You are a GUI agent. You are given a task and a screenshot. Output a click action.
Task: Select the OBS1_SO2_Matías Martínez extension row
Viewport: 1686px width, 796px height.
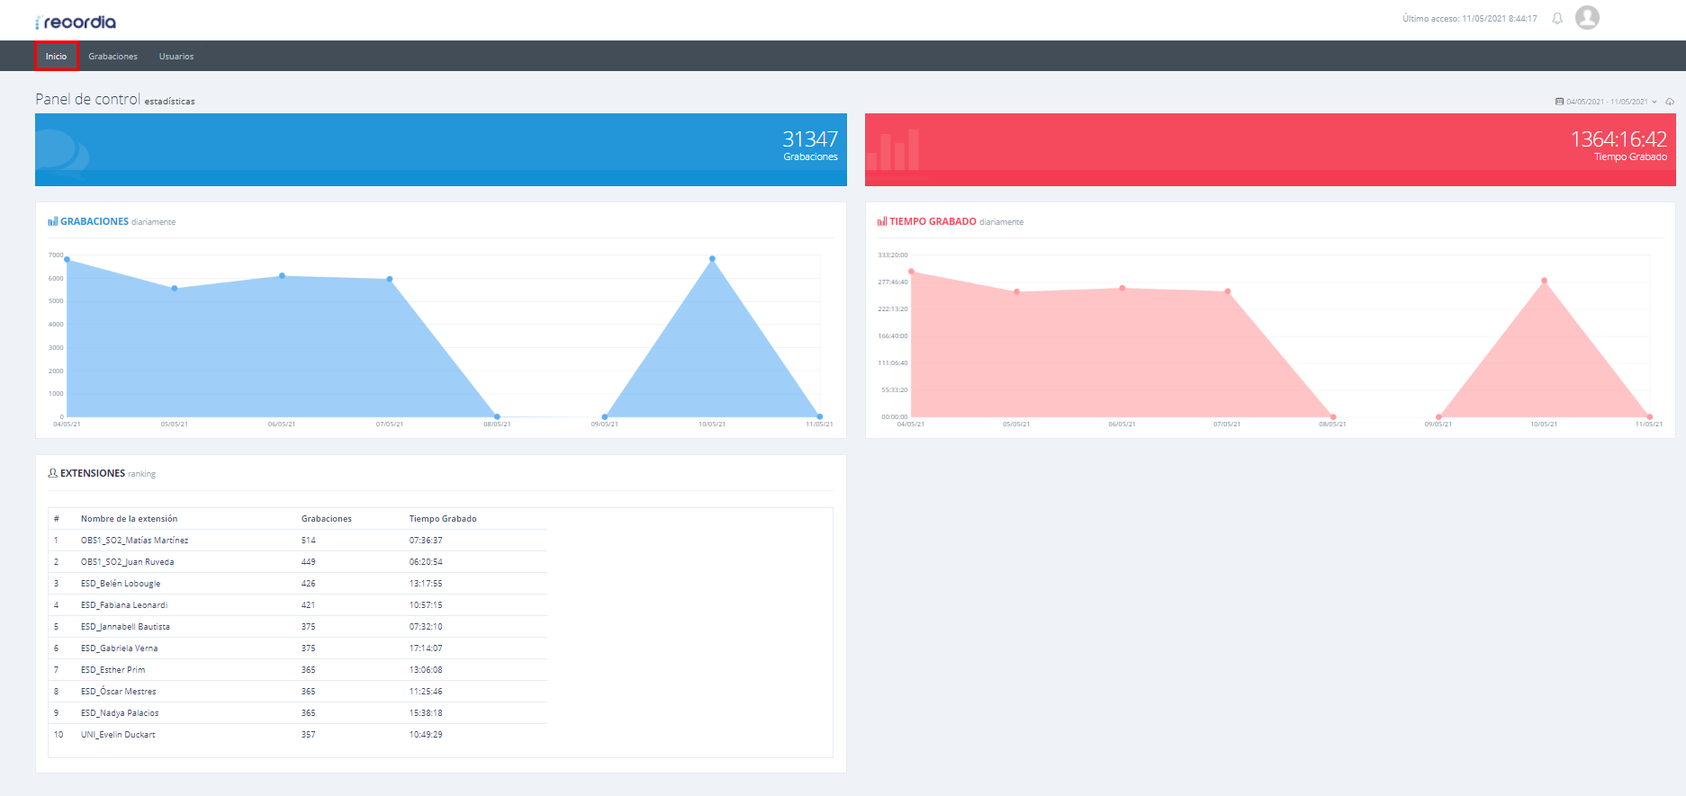[297, 541]
